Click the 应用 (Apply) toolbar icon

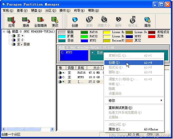click(11, 20)
